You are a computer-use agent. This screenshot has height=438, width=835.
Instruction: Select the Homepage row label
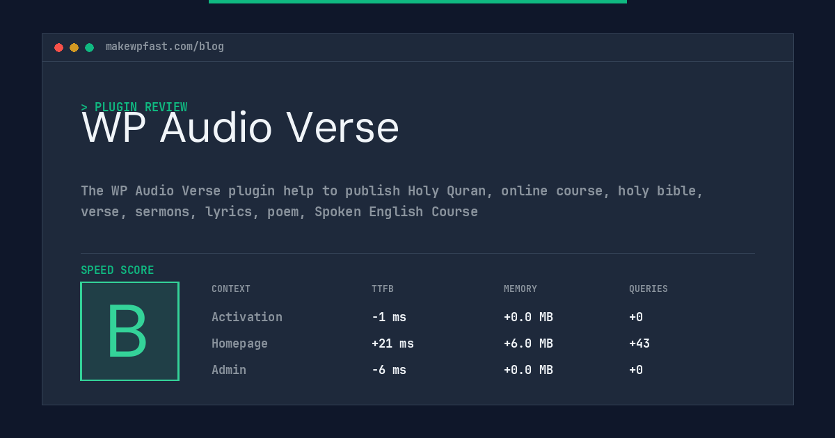point(239,343)
